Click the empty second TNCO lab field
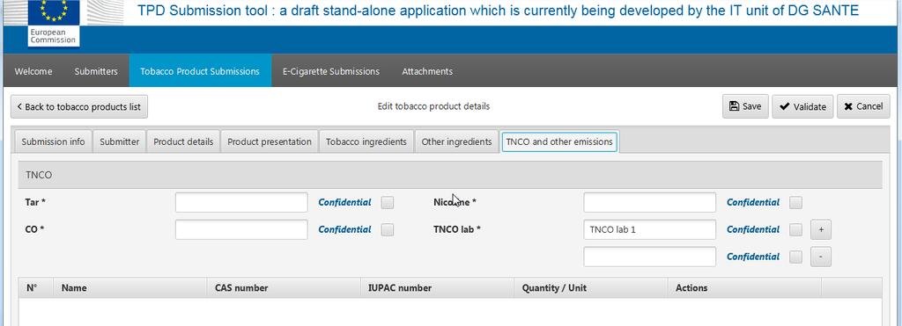This screenshot has width=902, height=326. tap(649, 257)
